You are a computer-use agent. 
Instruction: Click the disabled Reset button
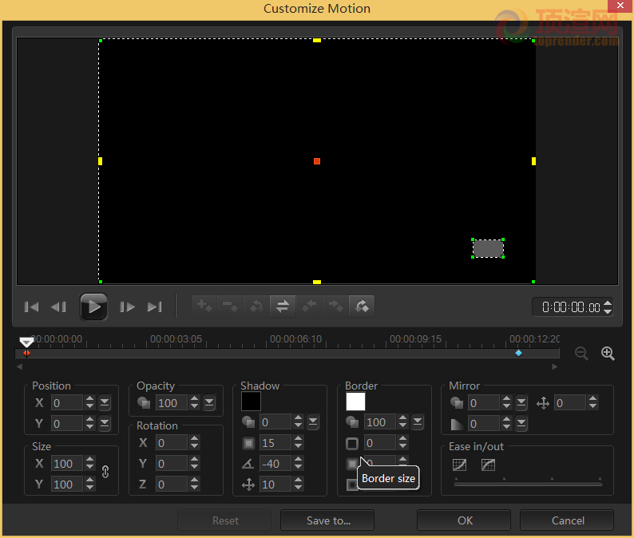225,520
